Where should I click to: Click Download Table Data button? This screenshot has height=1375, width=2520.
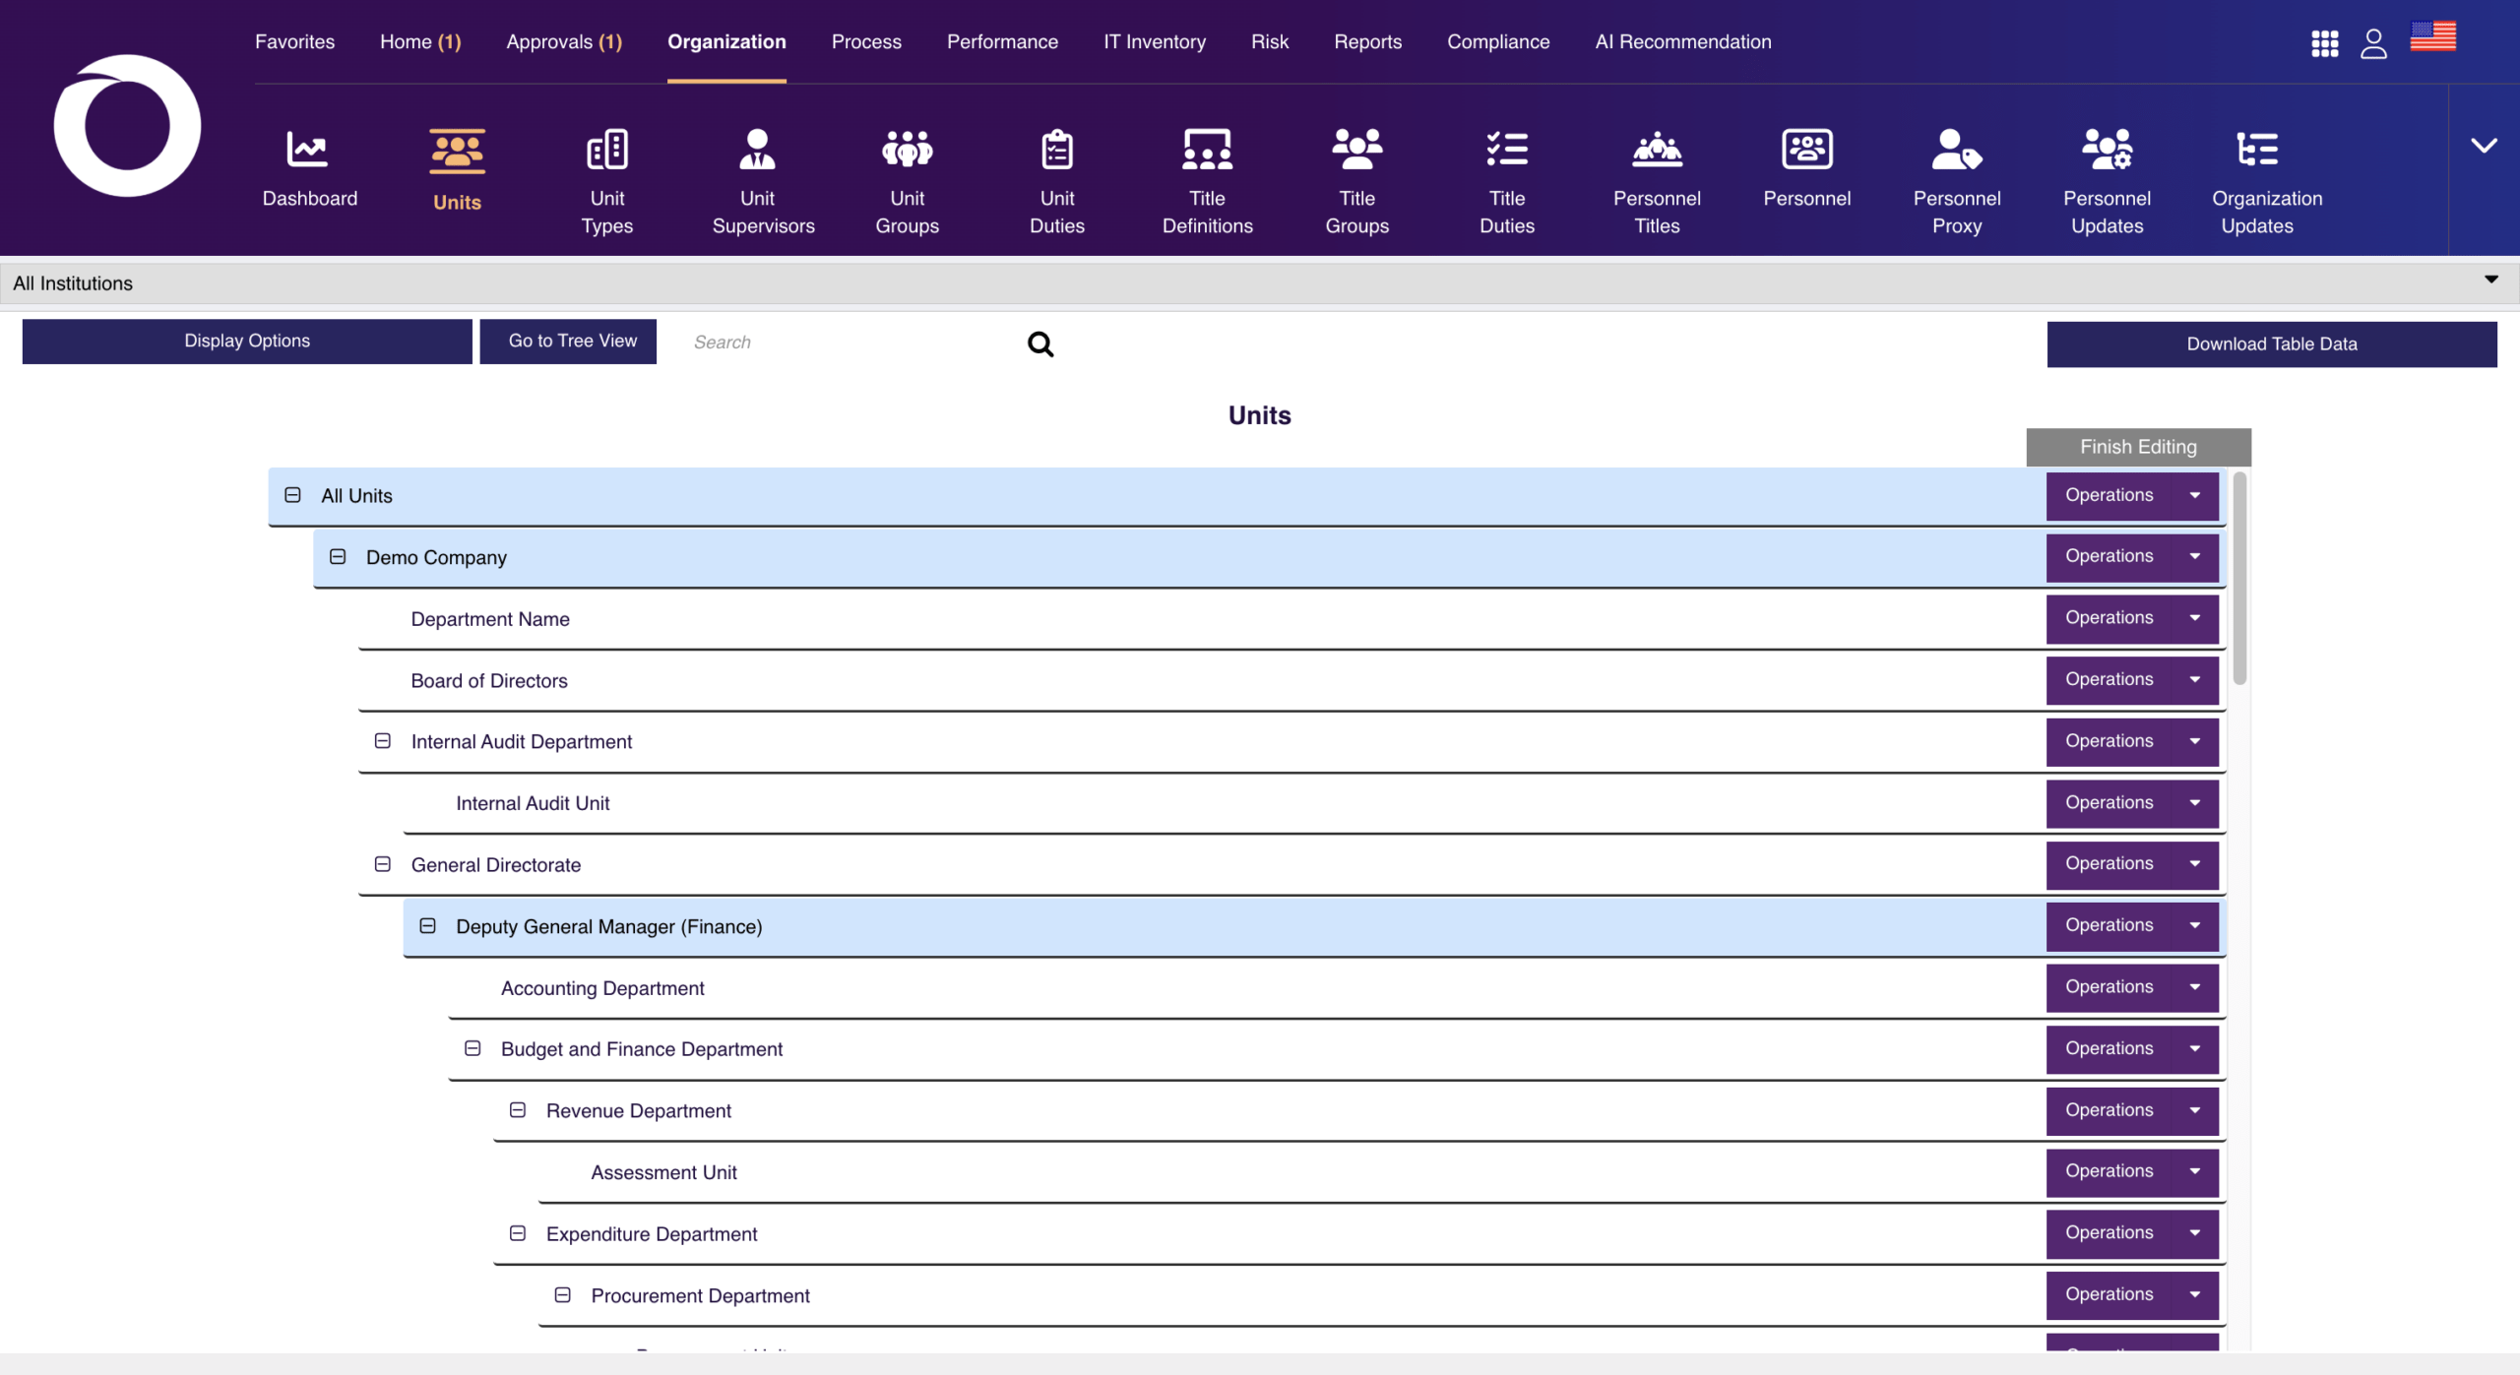pyautogui.click(x=2272, y=344)
